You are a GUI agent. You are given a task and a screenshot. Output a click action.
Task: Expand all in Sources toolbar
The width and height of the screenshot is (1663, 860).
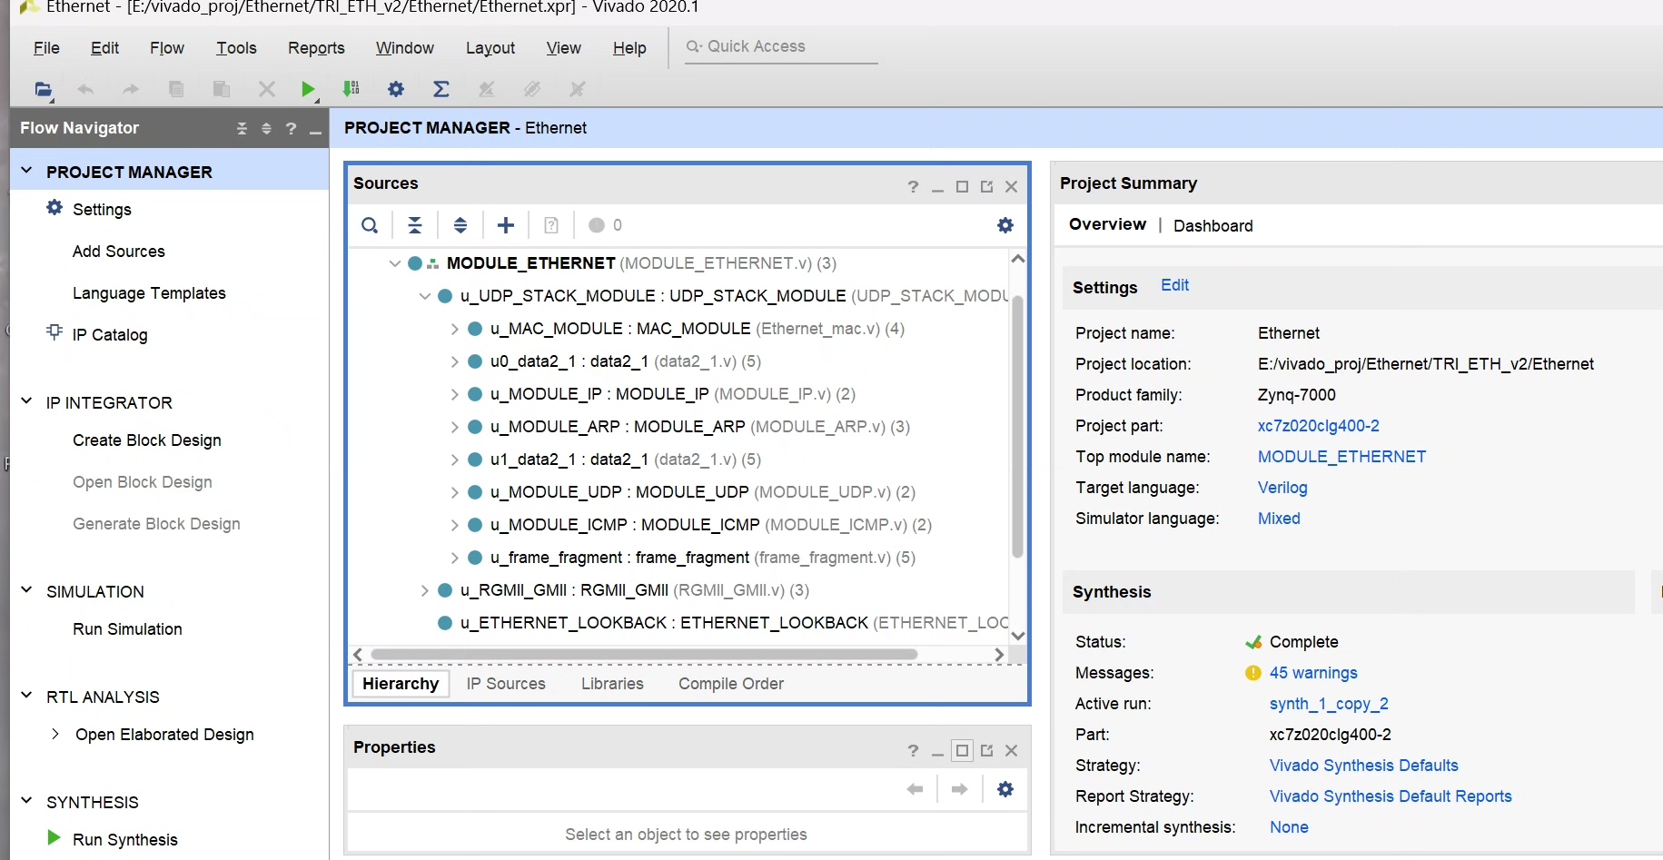460,225
